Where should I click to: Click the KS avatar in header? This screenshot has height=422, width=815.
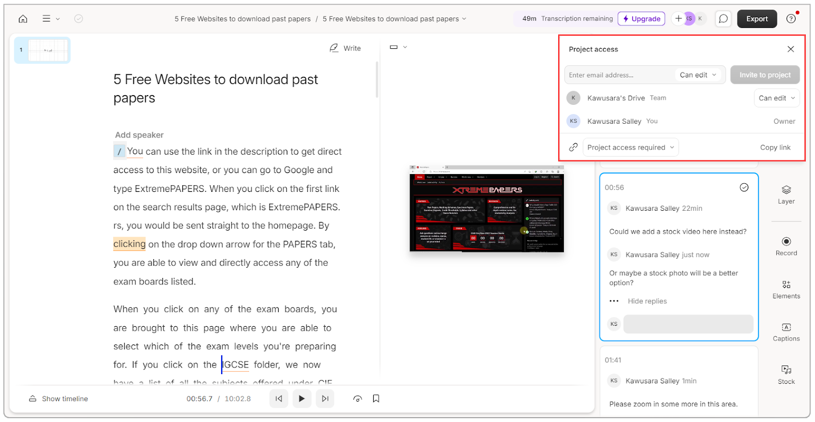click(x=689, y=19)
